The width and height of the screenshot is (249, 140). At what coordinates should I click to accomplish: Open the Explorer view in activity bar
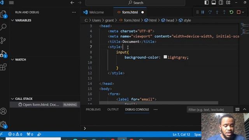[4, 14]
